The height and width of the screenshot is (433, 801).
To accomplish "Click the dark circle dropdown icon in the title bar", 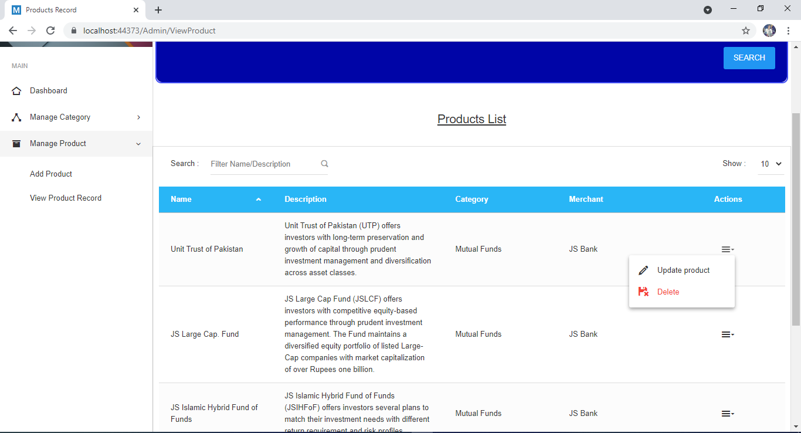I will coord(708,10).
